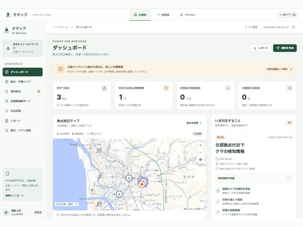Open the Connect tab
Screen dimensions: 303x227
click(x=187, y=15)
